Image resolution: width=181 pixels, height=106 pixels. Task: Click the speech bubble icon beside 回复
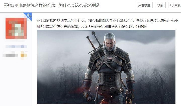[x=172, y=5]
